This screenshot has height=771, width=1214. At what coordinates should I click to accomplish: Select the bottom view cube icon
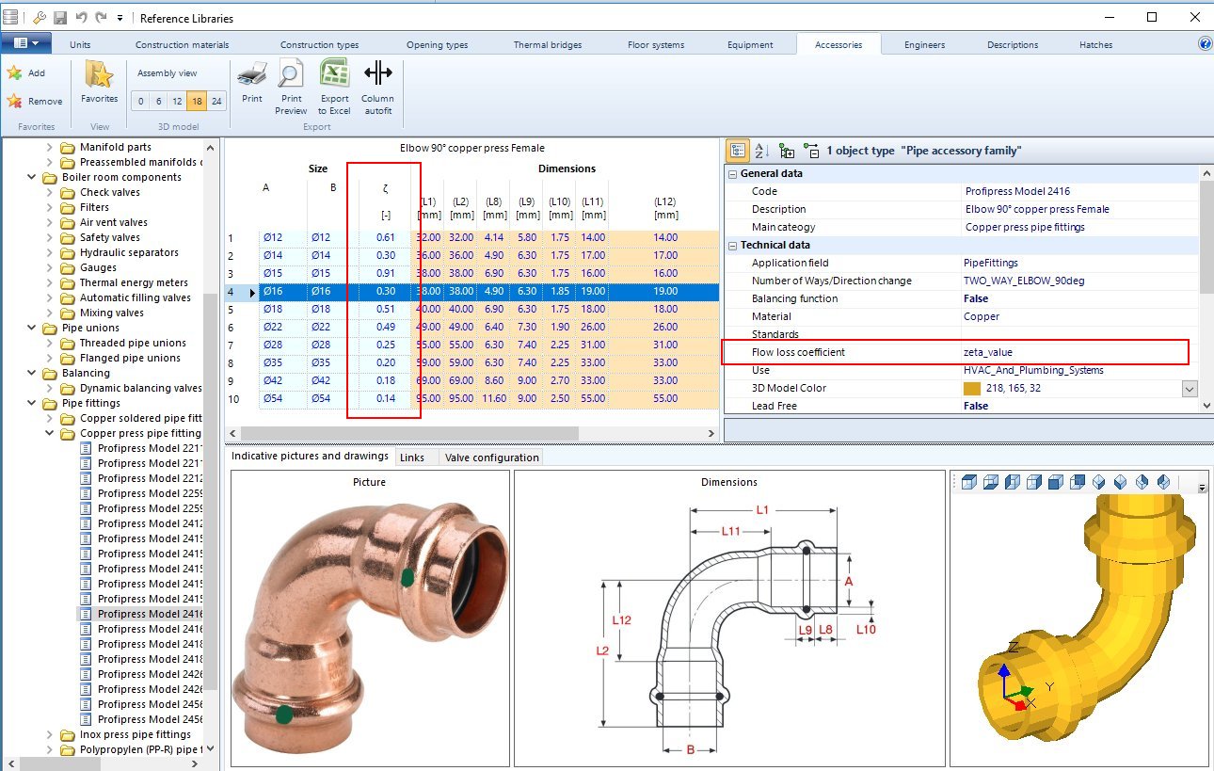991,482
